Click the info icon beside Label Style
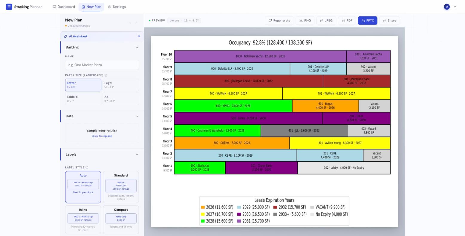The width and height of the screenshot is (465, 236). pyautogui.click(x=87, y=167)
